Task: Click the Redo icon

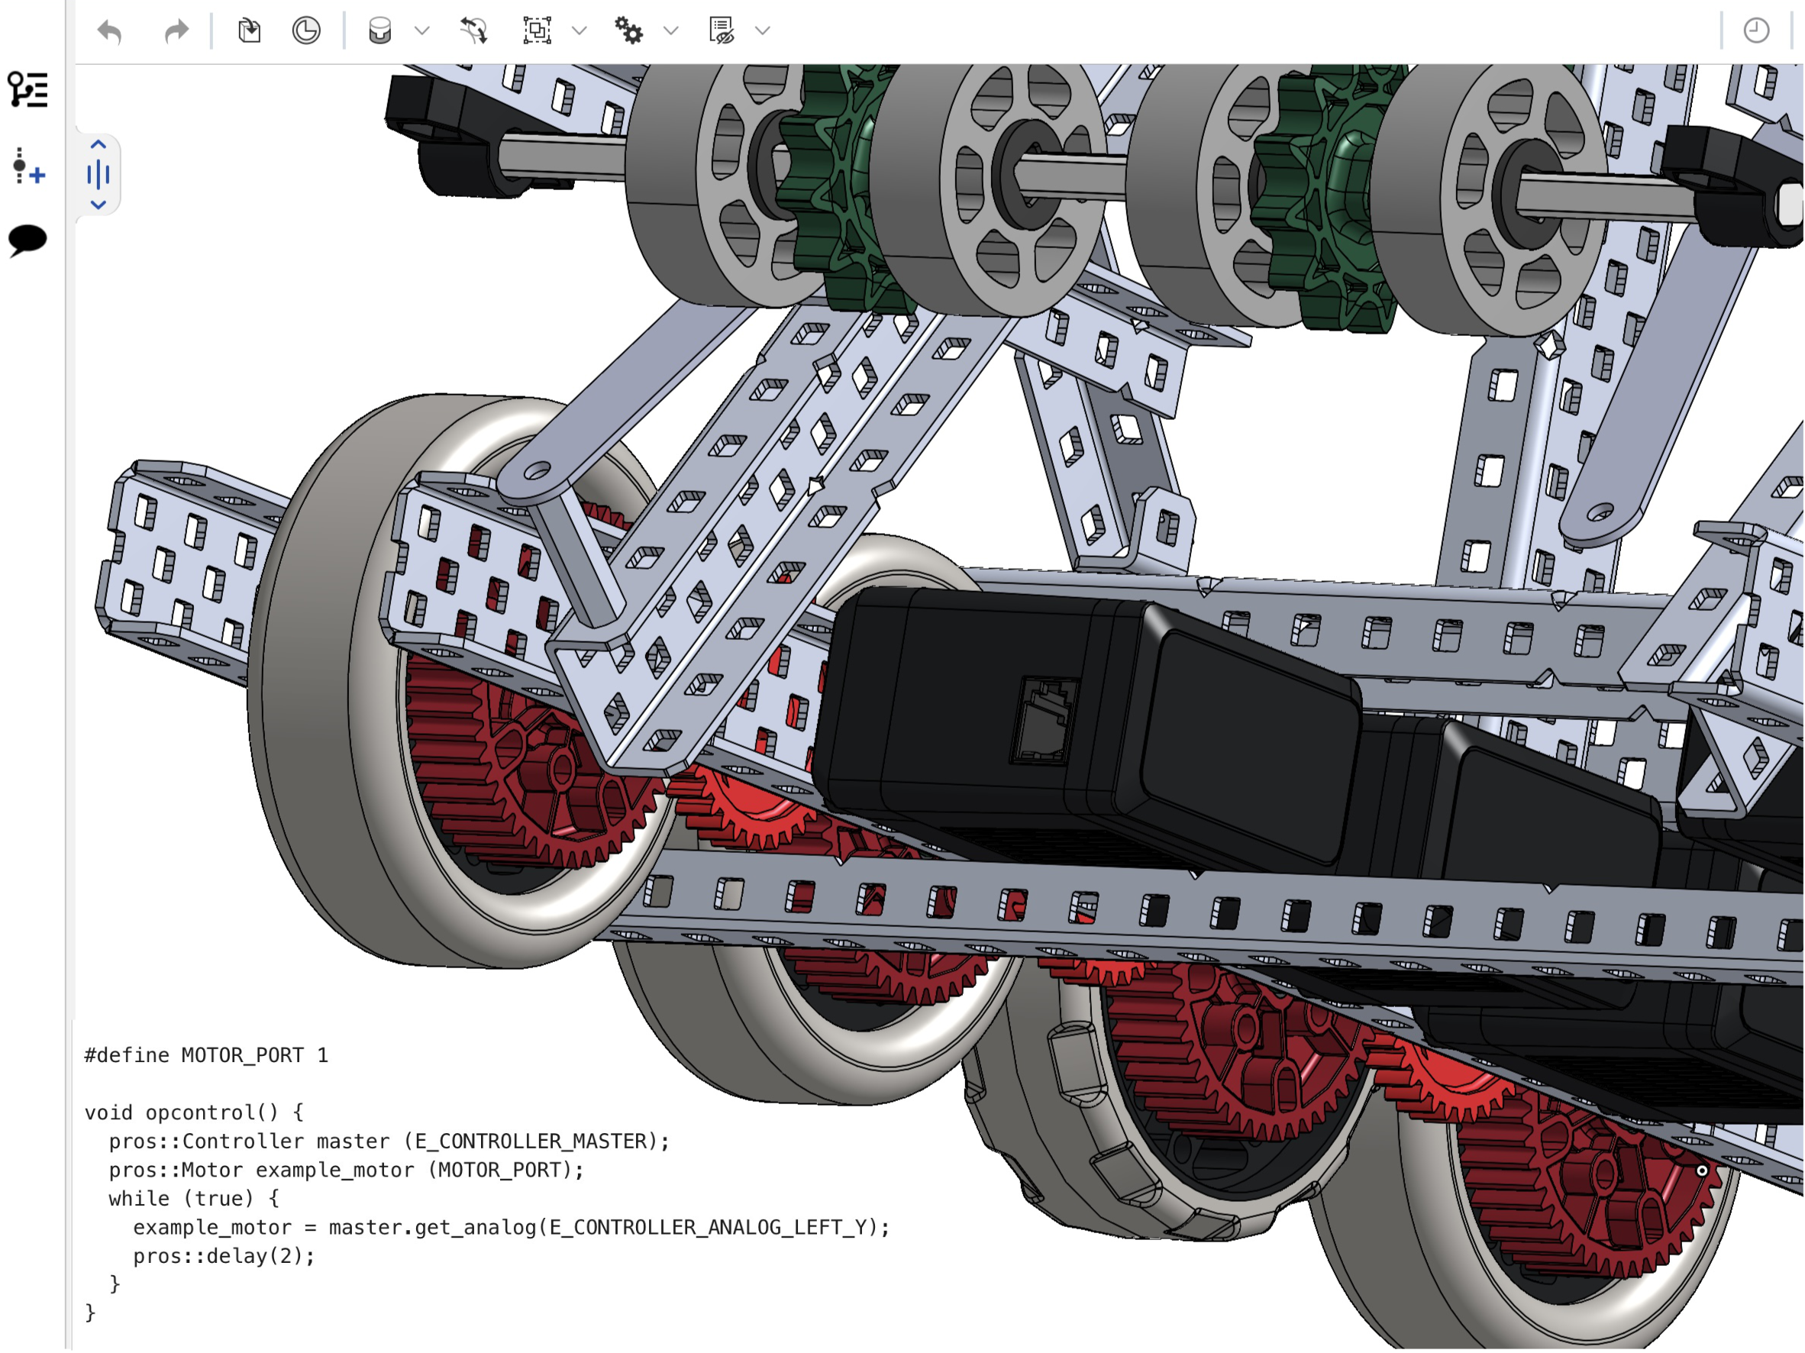Action: pos(176,31)
